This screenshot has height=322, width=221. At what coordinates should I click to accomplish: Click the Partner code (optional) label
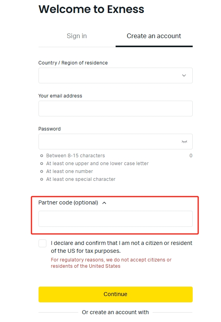point(68,203)
